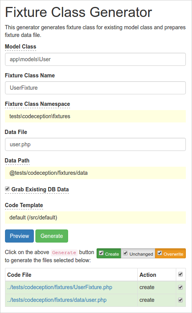Toggle the Overwrite filter checkbox
The width and height of the screenshot is (192, 313).
pyautogui.click(x=160, y=253)
